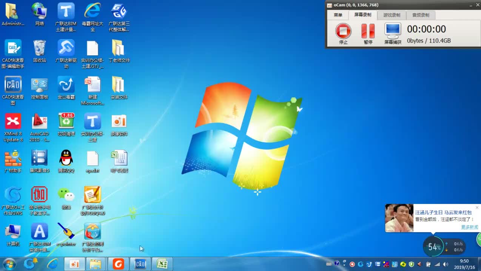
Task: Select the 电气笔记 spreadsheet icon
Action: click(x=119, y=161)
